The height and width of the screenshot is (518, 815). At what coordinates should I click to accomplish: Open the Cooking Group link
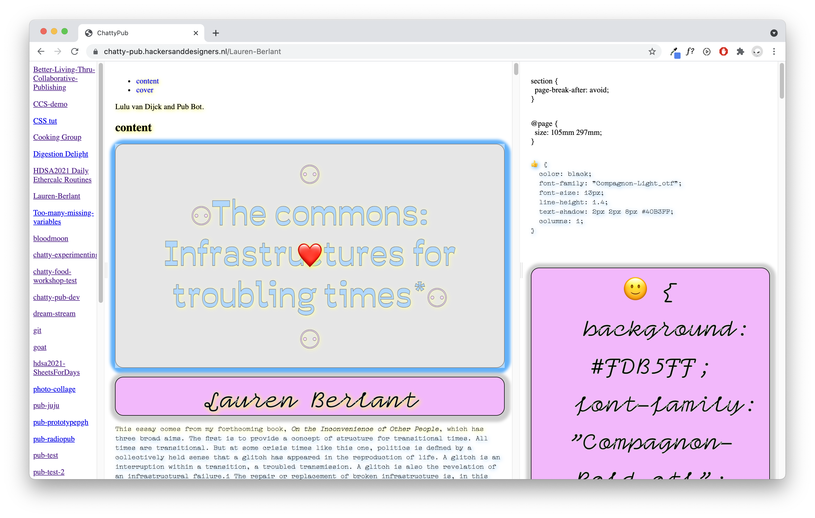click(57, 137)
